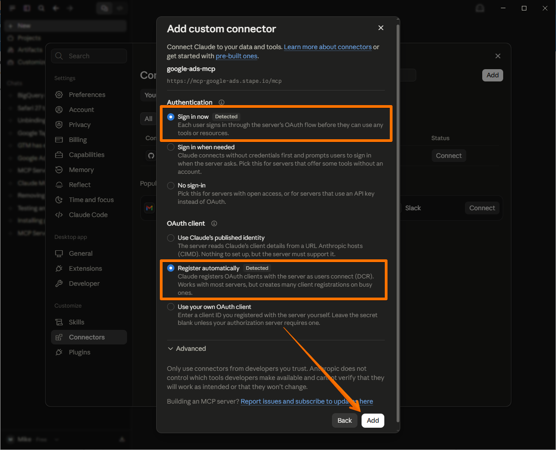Viewport: 556px width, 450px height.
Task: Click the Detected badge beside Sign in now
Action: (x=226, y=116)
